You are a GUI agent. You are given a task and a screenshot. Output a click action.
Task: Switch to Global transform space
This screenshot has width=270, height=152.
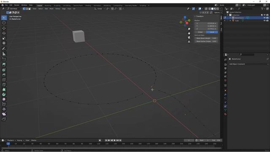point(200,32)
